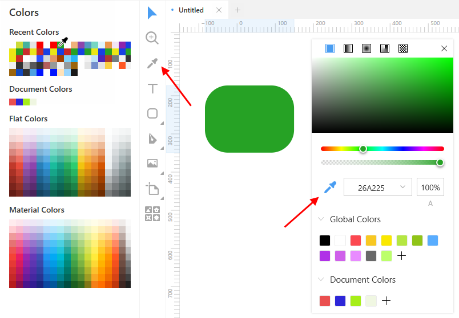Activate the Zoom tool in toolbar

152,38
